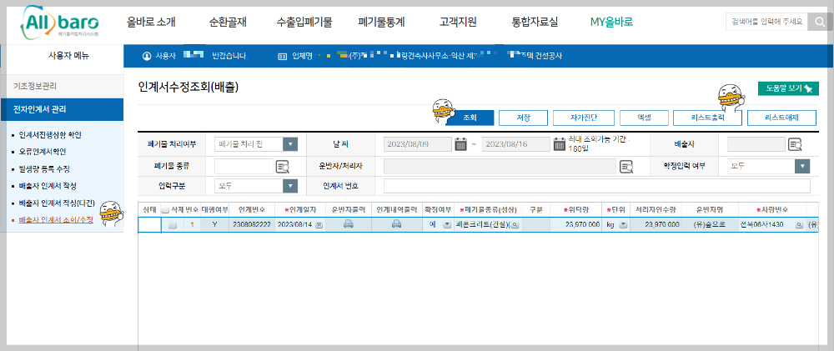Open the 확정입력 여부 dropdown
The image size is (834, 351).
click(x=802, y=167)
